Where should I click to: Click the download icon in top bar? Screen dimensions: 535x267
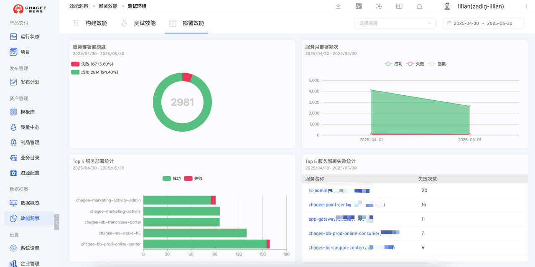coord(338,6)
